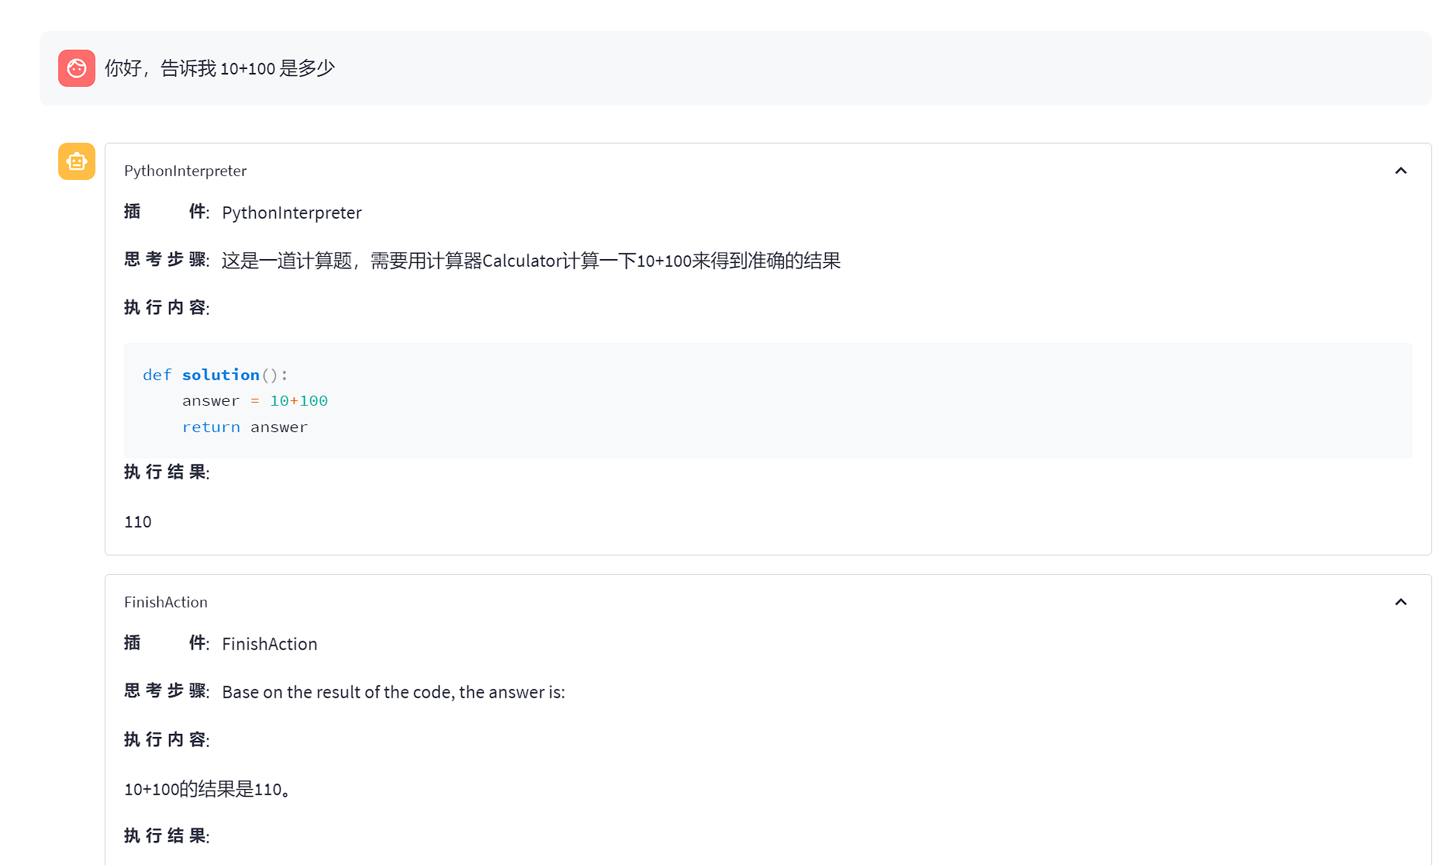Click the '思考步骤' label in FinishAction panel
1453x865 pixels.
166,691
